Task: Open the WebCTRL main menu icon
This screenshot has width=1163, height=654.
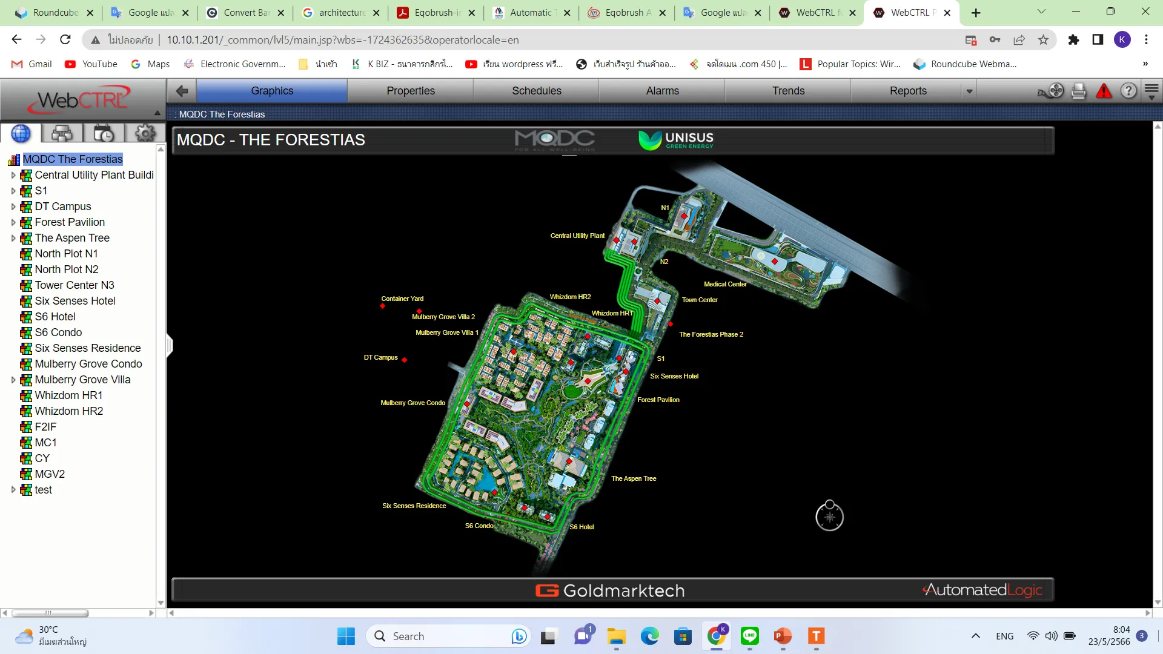Action: click(1151, 91)
